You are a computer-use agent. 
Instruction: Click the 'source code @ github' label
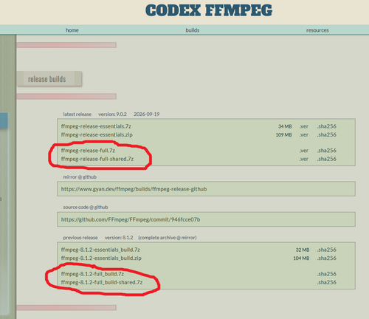pyautogui.click(x=86, y=207)
